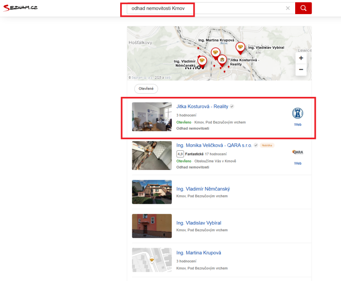Click the map pin below Ing. Martina Krupová label
The height and width of the screenshot is (281, 341).
coord(216,53)
